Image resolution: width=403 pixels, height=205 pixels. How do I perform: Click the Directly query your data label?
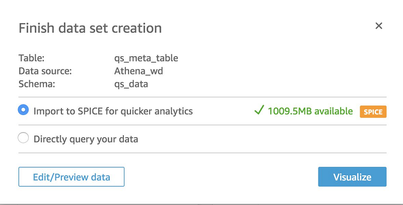[86, 139]
